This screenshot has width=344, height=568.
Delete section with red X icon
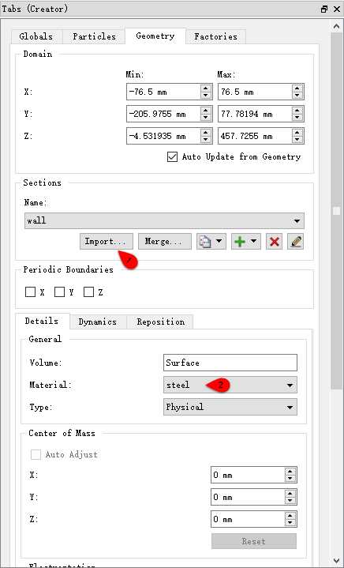click(x=275, y=242)
